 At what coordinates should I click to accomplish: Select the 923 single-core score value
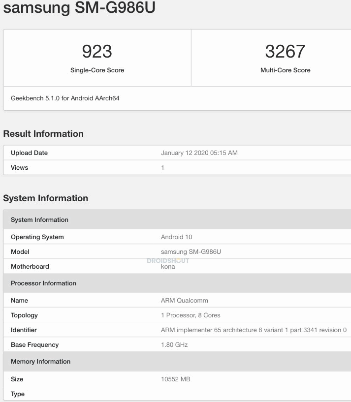[97, 51]
